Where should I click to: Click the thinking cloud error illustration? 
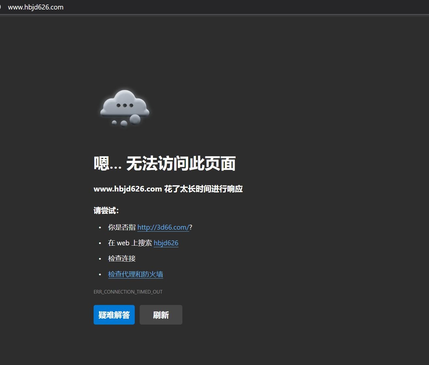click(x=125, y=108)
